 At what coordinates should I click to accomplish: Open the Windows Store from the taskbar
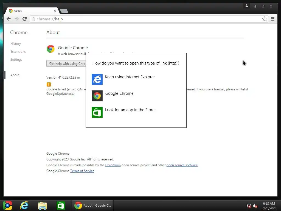(x=61, y=206)
